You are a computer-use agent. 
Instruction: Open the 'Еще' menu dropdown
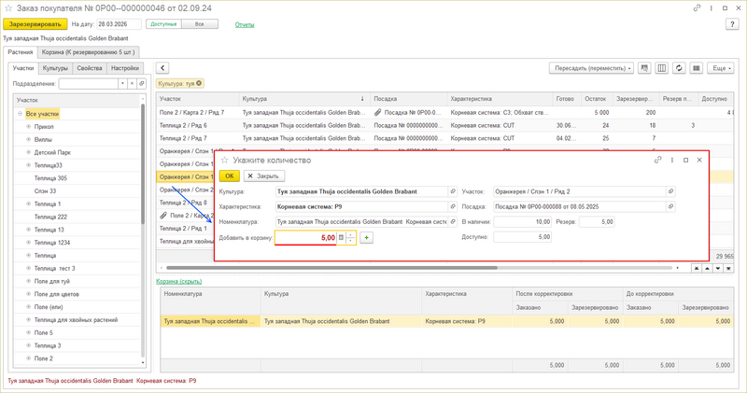[x=720, y=68]
